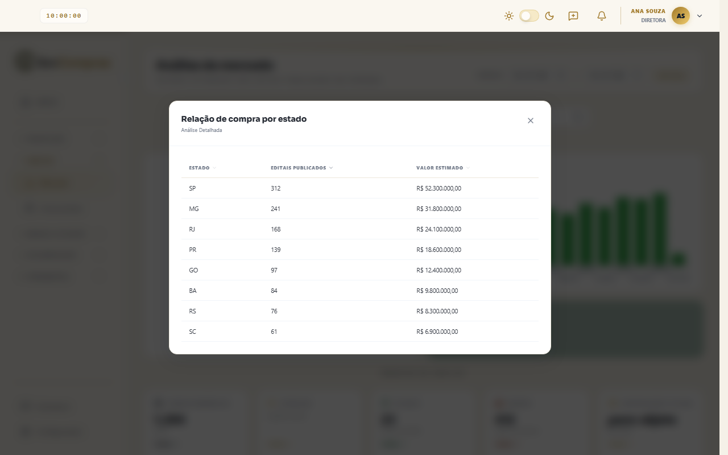Select the BA state cell
Viewport: 728px width, 455px height.
(193, 291)
